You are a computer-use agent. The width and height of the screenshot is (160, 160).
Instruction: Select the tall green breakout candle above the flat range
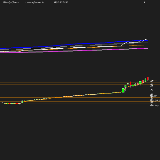tap(123, 90)
